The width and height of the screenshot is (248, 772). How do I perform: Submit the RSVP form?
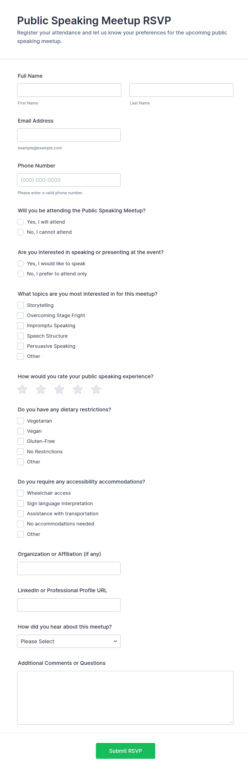point(125,751)
